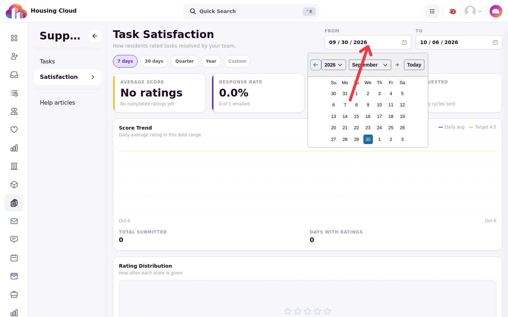508x317 pixels.
Task: Click the Housing Cloud logo
Action: [16, 11]
